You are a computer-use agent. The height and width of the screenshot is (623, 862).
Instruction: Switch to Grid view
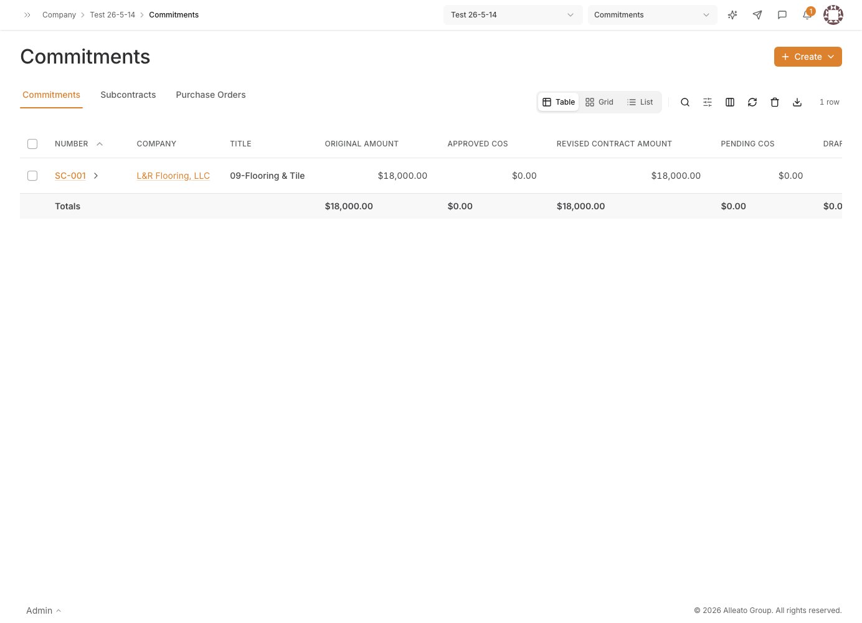pyautogui.click(x=600, y=102)
